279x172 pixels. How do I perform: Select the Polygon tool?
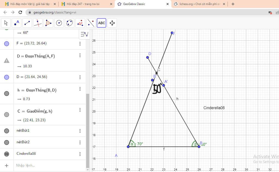click(48, 23)
